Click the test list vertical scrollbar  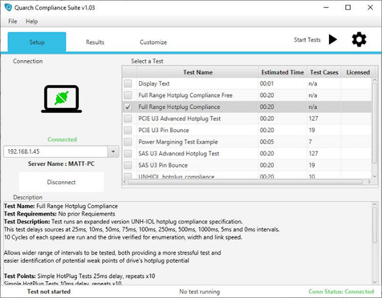375,122
